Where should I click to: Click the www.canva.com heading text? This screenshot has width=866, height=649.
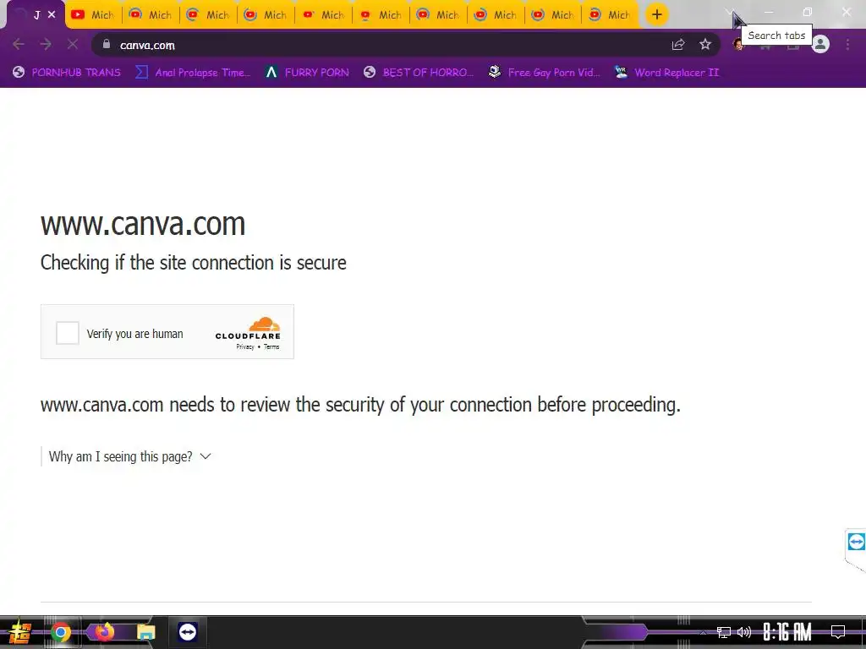click(142, 223)
